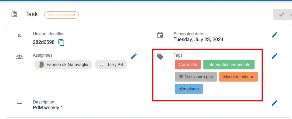Click the description lines icon

pyautogui.click(x=19, y=103)
